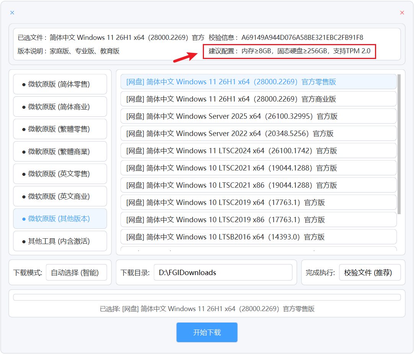
Task: Select 微软原版 (简体零售) category
Action: point(60,84)
